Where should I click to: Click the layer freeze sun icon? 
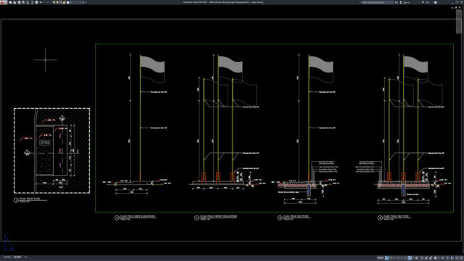click(x=57, y=2)
